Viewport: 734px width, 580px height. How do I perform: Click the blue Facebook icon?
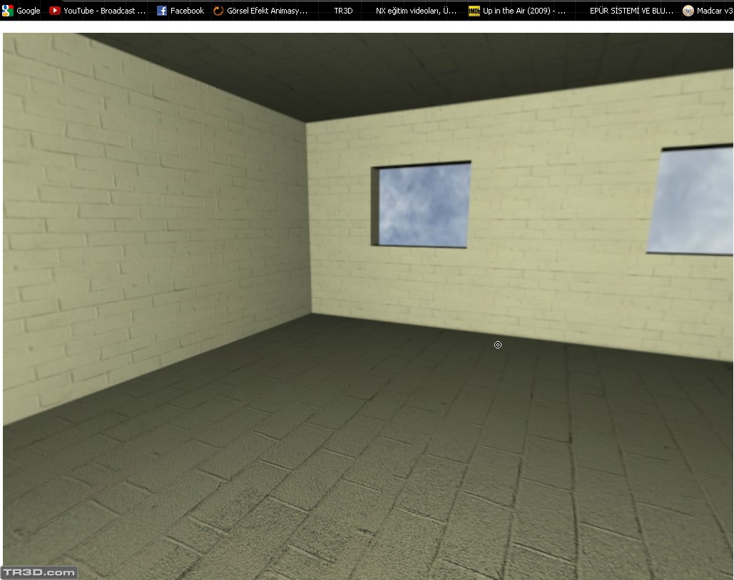[x=162, y=11]
